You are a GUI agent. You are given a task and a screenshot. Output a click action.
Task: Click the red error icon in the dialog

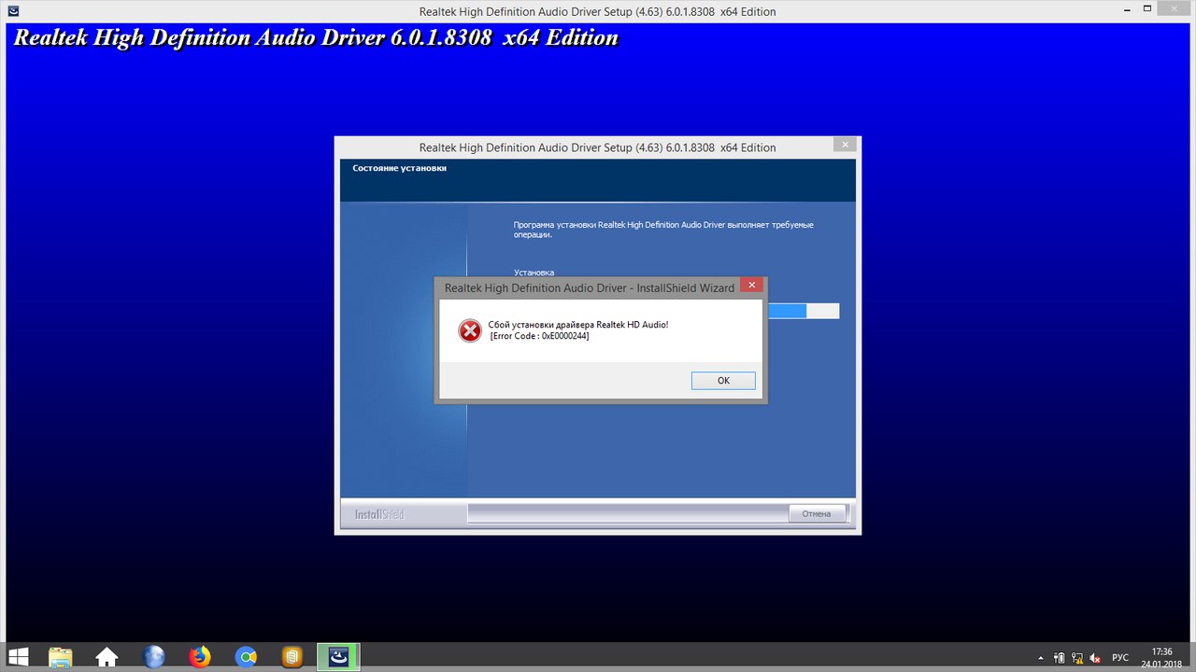click(x=469, y=330)
